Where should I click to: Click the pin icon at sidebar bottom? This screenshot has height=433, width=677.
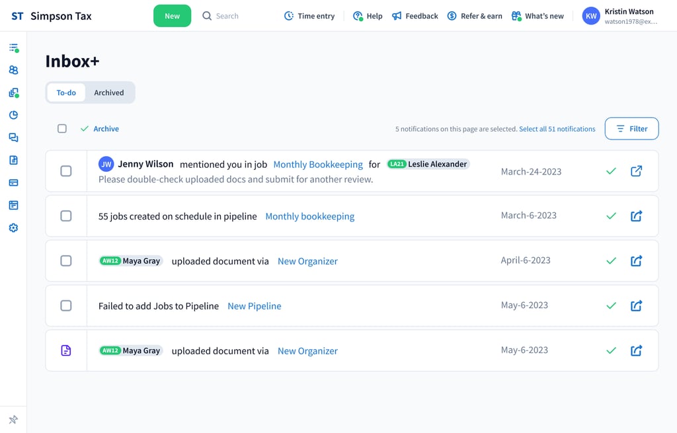coord(13,420)
